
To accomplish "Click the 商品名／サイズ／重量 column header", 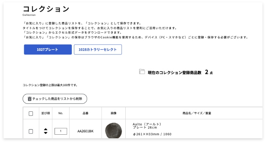I will (x=197, y=113).
